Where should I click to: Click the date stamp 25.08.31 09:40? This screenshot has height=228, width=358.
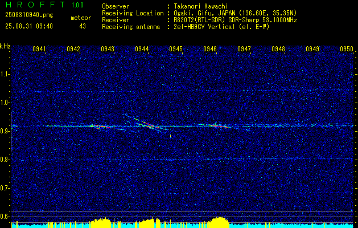29,26
